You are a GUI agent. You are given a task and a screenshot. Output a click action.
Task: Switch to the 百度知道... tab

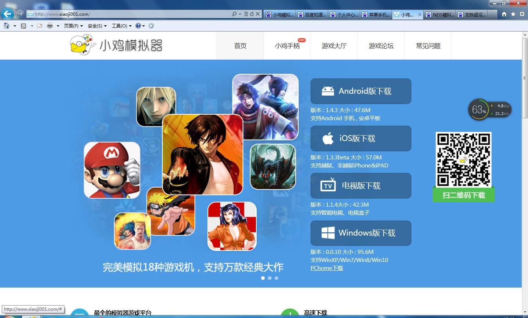click(x=312, y=15)
